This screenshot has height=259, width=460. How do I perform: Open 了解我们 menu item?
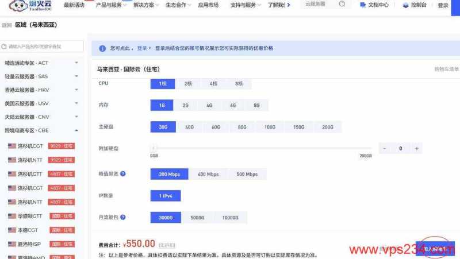point(276,5)
